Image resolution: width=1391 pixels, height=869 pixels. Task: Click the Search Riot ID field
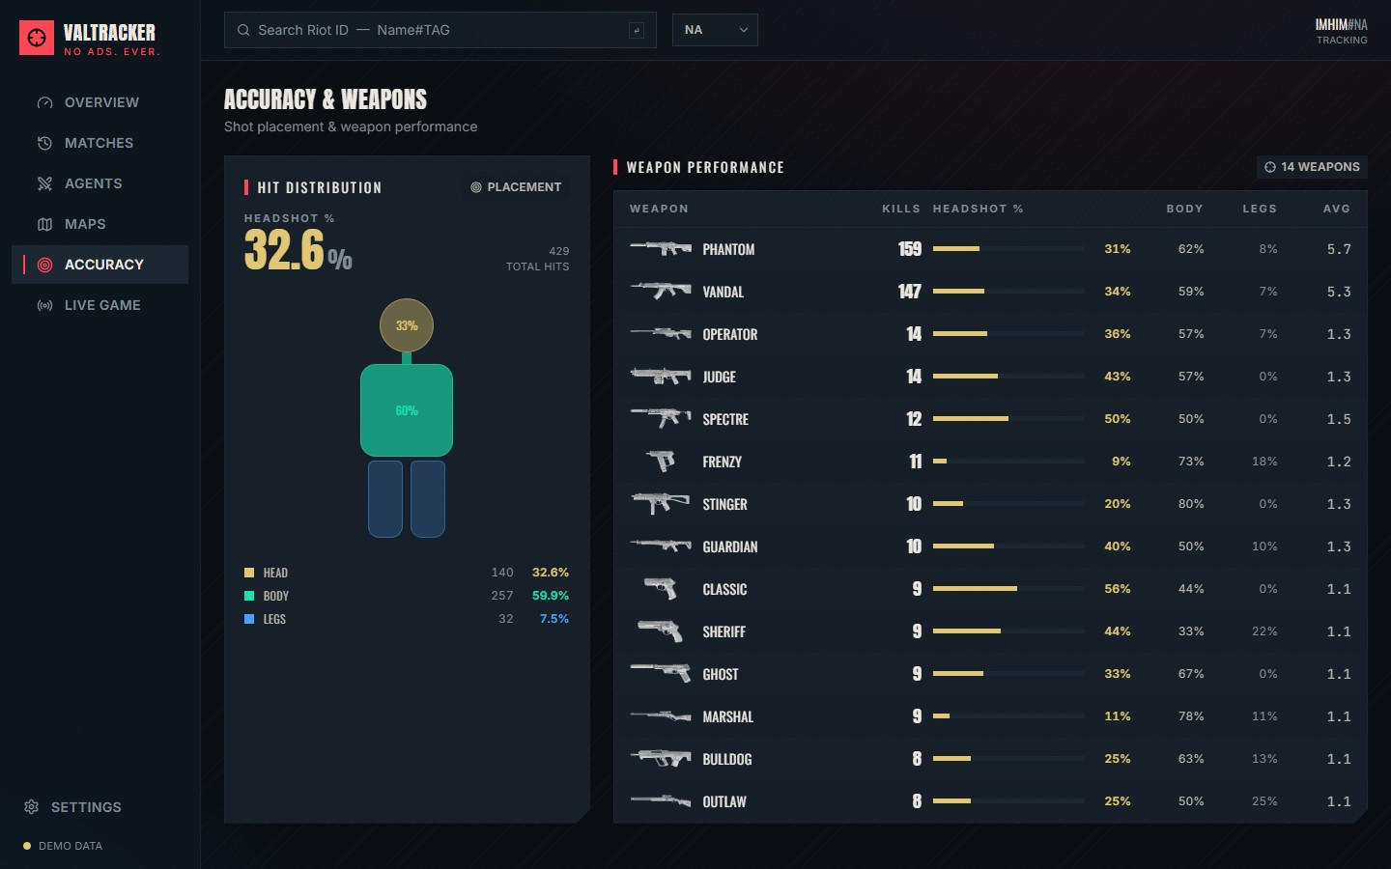440,30
